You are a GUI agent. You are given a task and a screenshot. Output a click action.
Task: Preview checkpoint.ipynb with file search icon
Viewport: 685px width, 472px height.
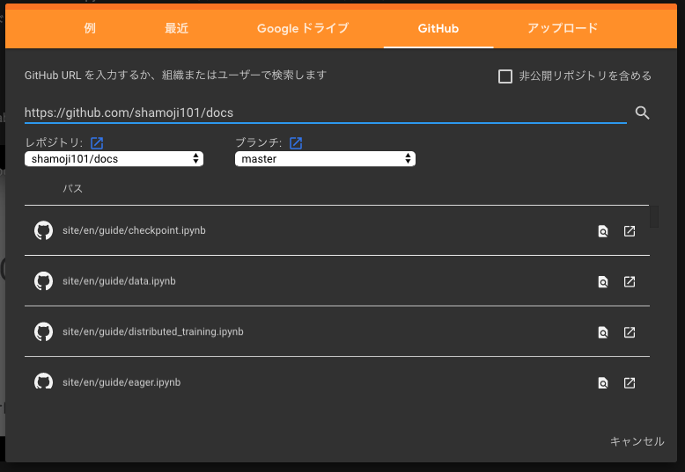[x=603, y=231]
